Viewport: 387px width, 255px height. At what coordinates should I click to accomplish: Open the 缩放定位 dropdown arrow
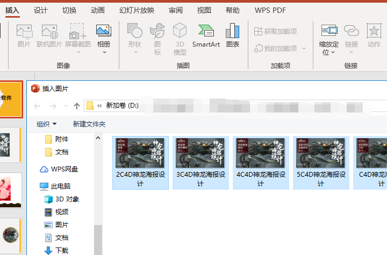[333, 52]
